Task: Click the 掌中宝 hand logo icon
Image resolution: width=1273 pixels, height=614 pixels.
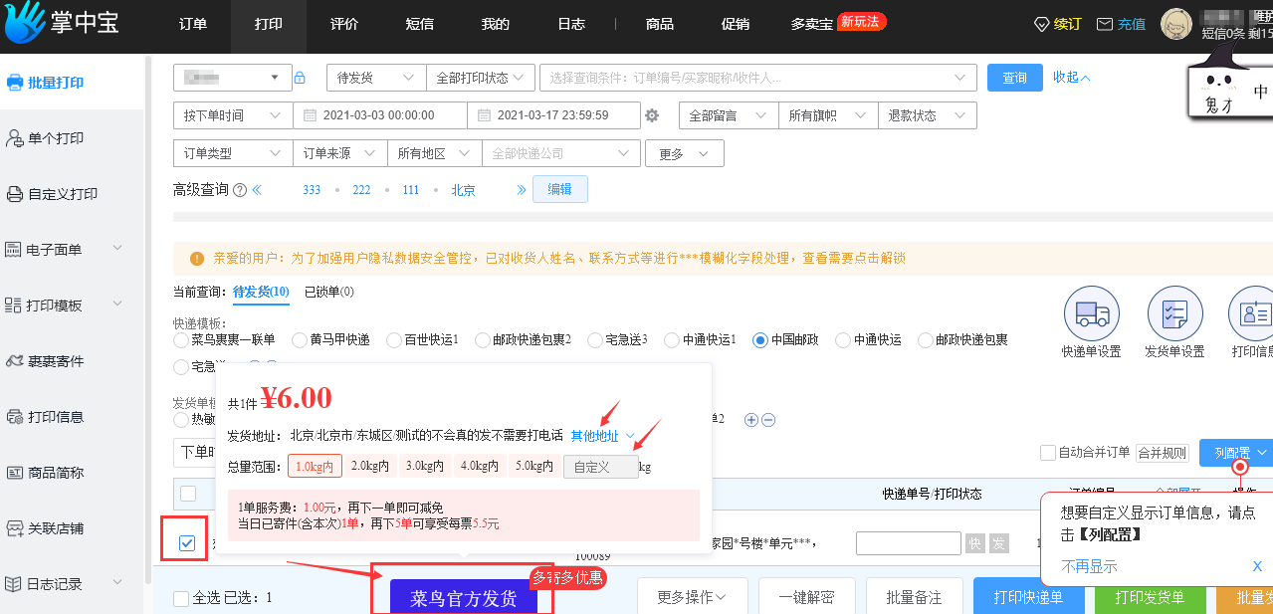Action: point(24,24)
